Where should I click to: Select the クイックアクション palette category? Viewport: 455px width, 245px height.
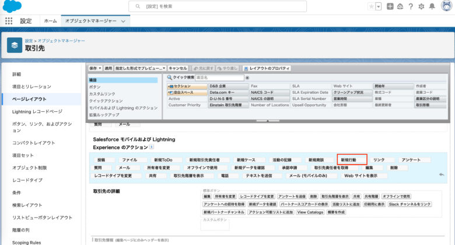pyautogui.click(x=106, y=101)
